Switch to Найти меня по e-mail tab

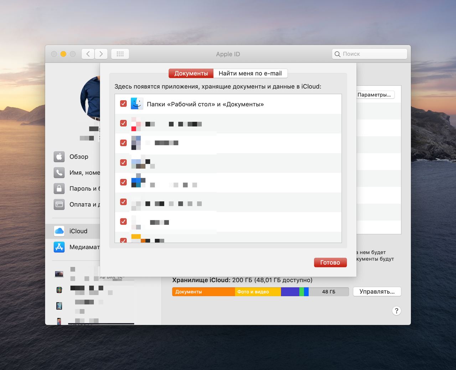pyautogui.click(x=250, y=73)
